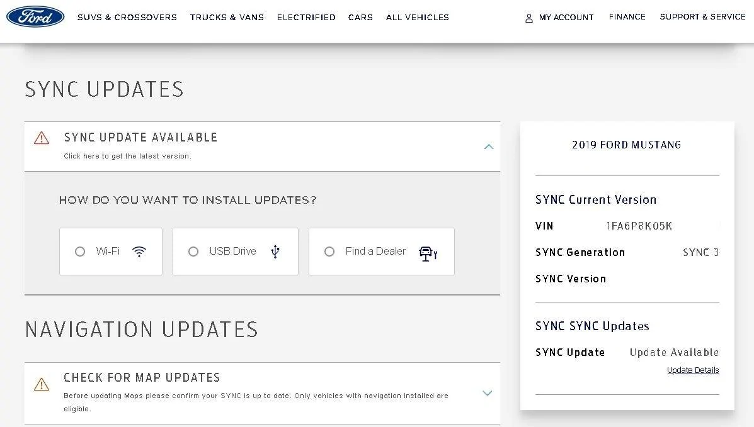Open the Finance menu
754x427 pixels.
(x=627, y=17)
